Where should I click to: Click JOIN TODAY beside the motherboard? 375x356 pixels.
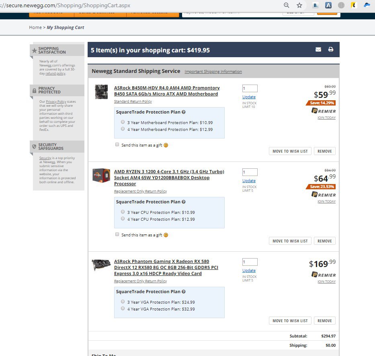(326, 118)
